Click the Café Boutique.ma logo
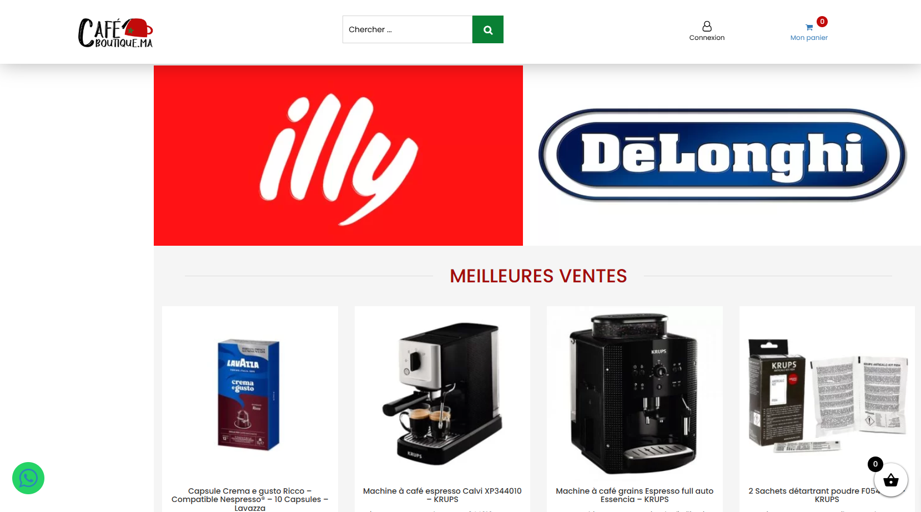Viewport: 921px width, 512px height. pos(115,33)
